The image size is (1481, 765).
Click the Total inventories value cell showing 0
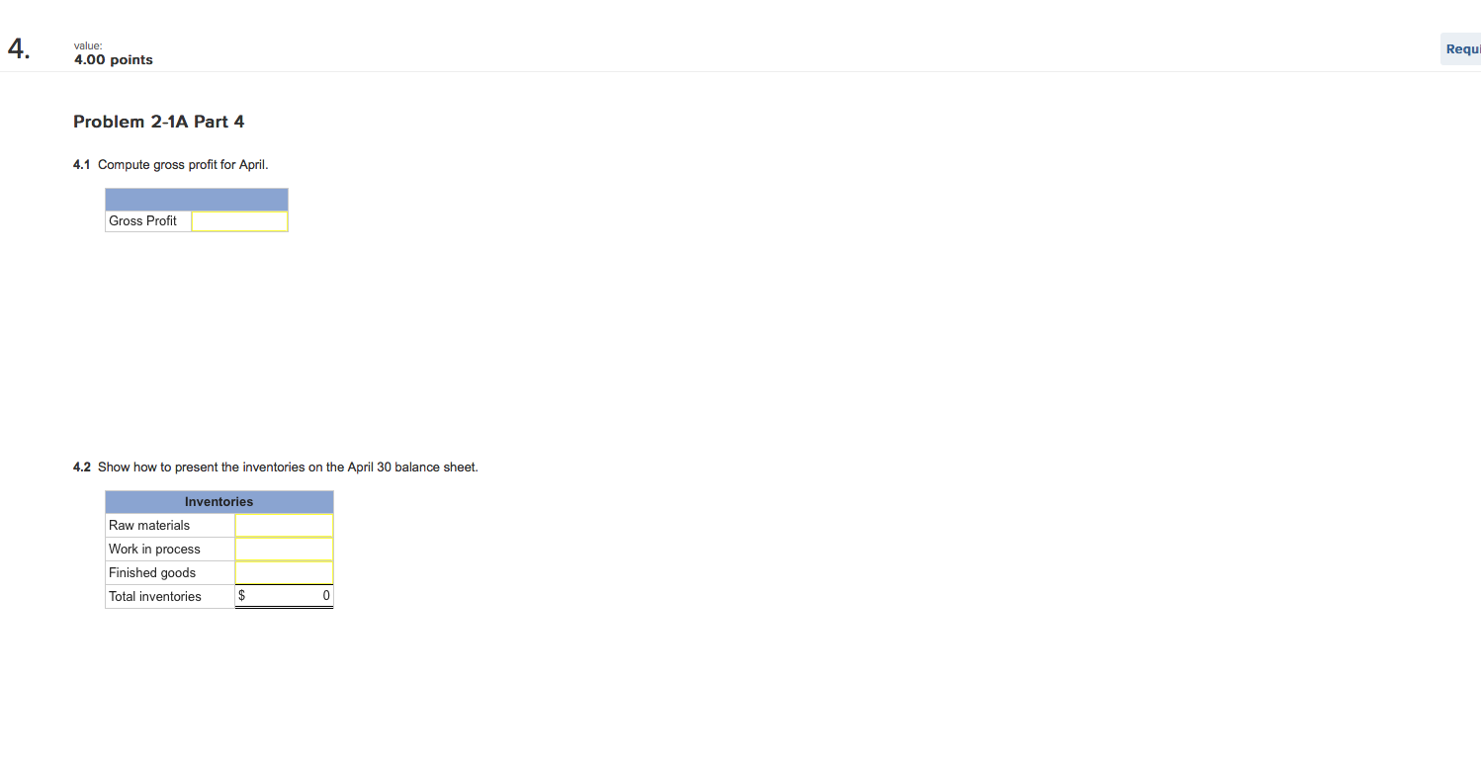(x=285, y=596)
